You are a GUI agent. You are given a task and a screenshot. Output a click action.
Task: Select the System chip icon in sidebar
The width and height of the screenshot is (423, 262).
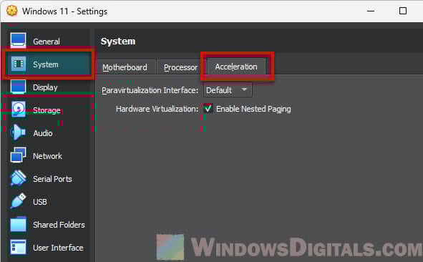[19, 64]
